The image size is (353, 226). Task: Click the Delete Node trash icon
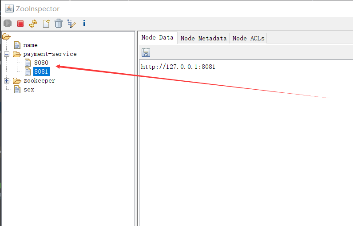tap(59, 24)
